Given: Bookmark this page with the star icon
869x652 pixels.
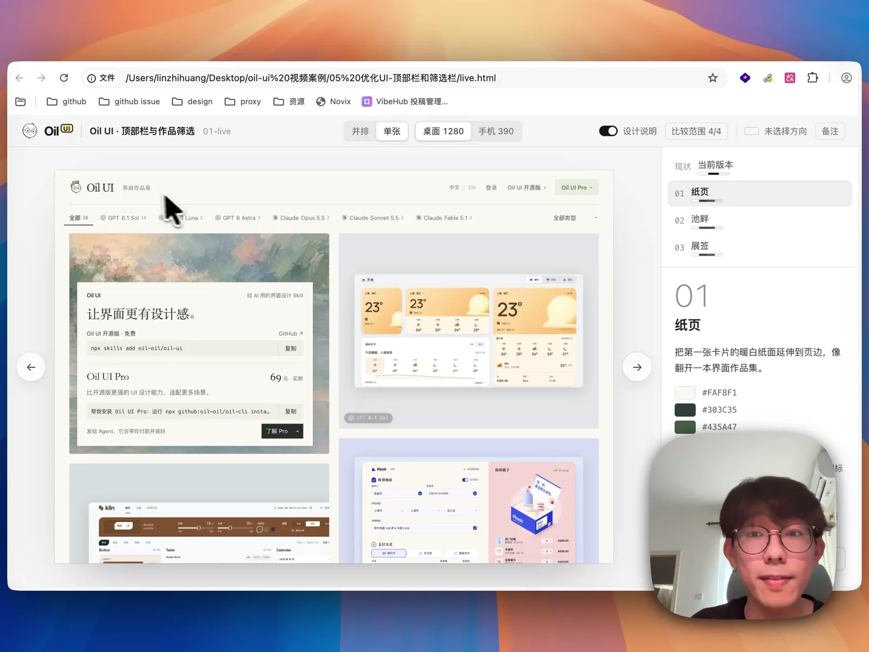Looking at the screenshot, I should (713, 78).
